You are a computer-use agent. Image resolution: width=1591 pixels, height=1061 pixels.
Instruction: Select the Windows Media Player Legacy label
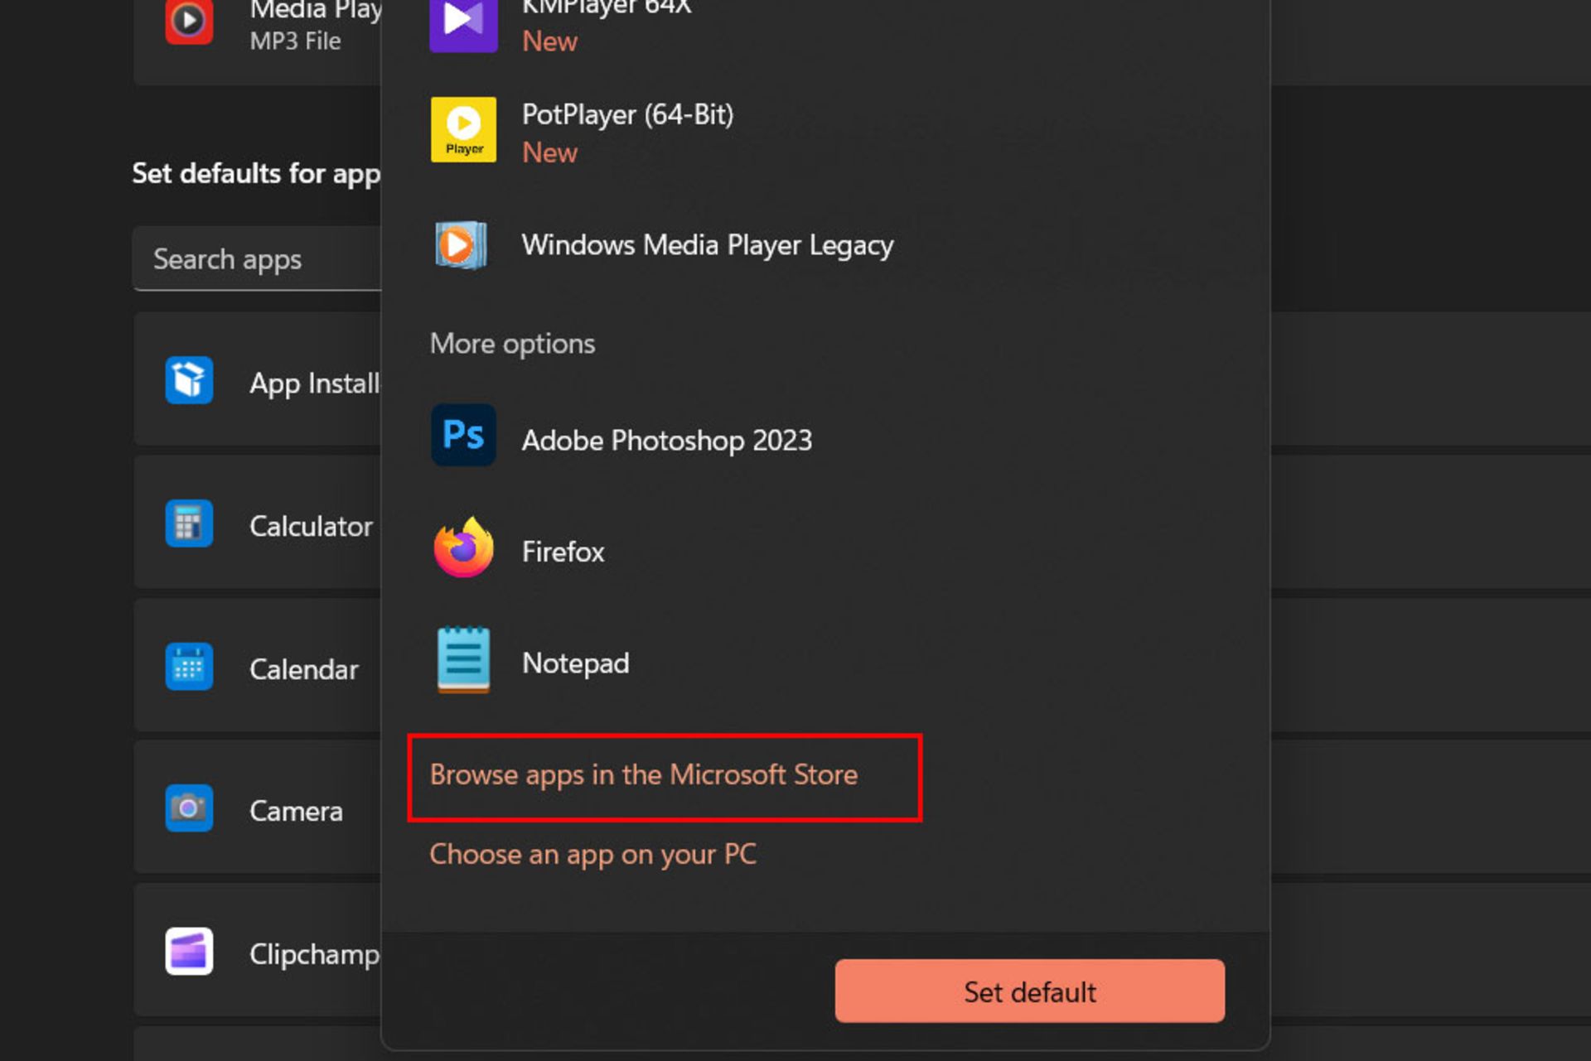click(x=708, y=245)
